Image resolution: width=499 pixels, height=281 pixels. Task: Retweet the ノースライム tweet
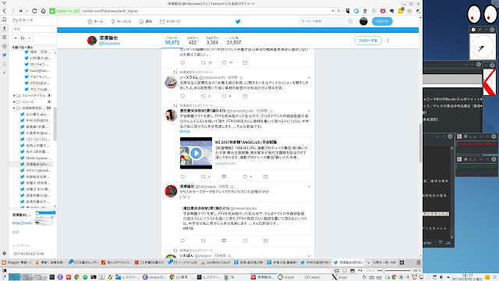coord(203,96)
